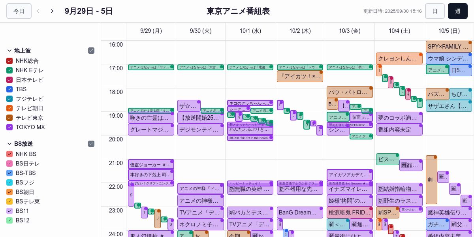The width and height of the screenshot is (474, 237).
Task: Open 新不器用な先… program on Thursday
Action: [x=300, y=189]
